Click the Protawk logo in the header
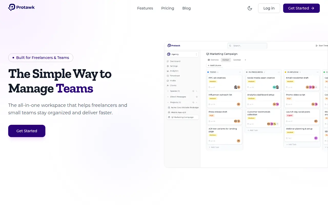The image size is (328, 205). pyautogui.click(x=22, y=7)
